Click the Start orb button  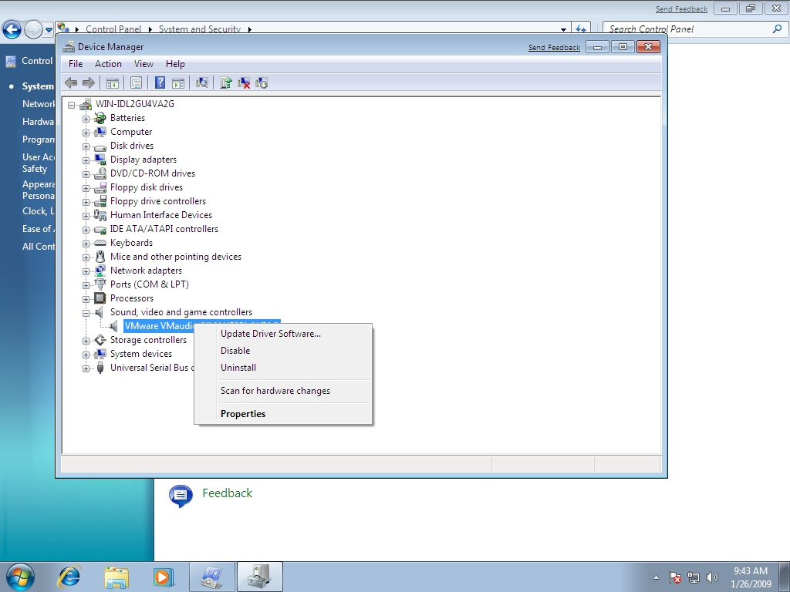pos(20,577)
